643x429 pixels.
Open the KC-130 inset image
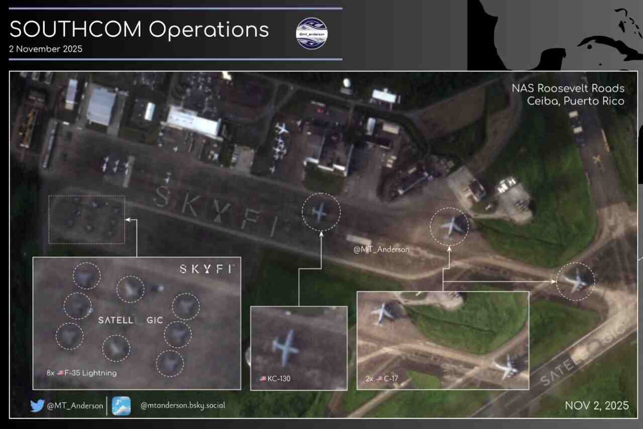299,348
